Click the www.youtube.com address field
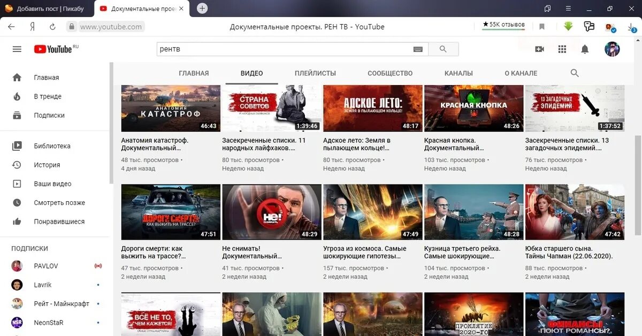 [x=111, y=27]
